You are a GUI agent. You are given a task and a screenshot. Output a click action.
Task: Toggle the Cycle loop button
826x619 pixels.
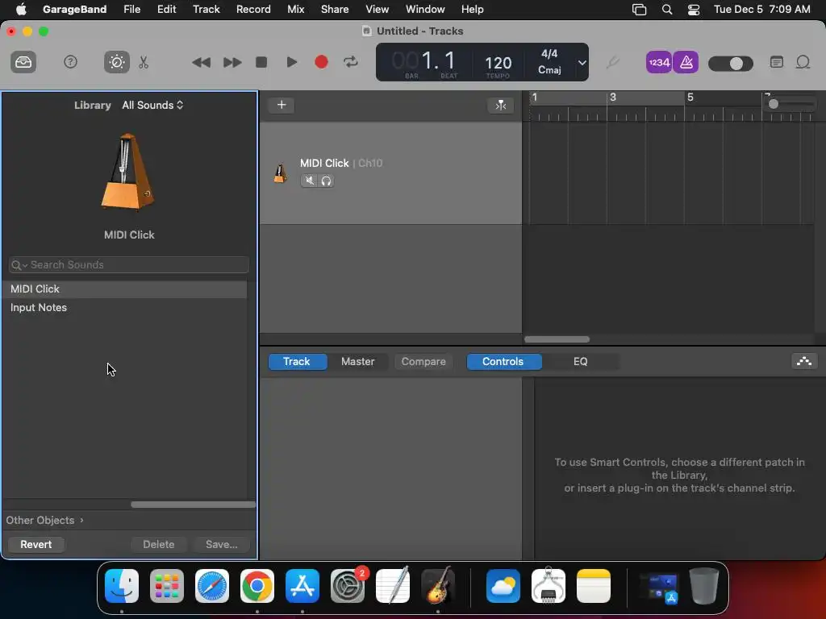point(351,62)
